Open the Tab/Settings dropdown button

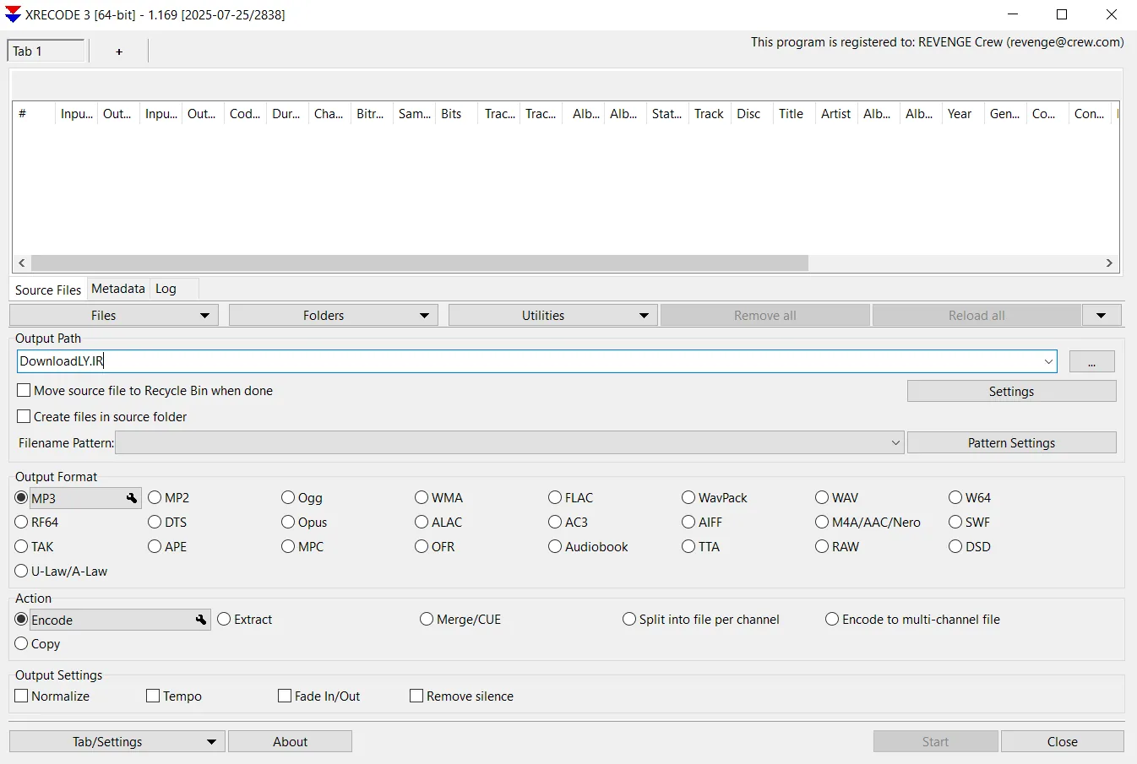pyautogui.click(x=117, y=742)
